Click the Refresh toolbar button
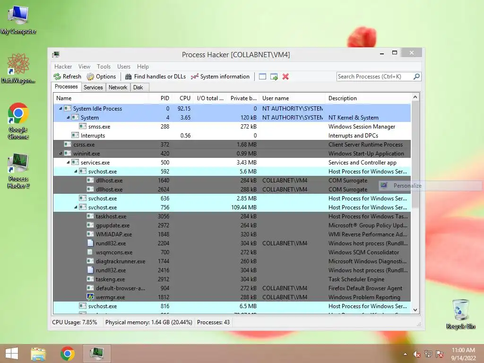This screenshot has width=484, height=363. tap(67, 77)
